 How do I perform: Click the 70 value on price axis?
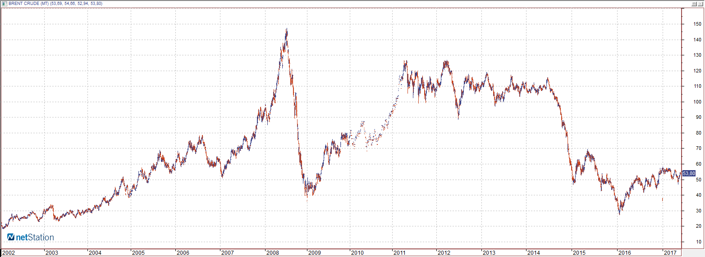[698, 149]
